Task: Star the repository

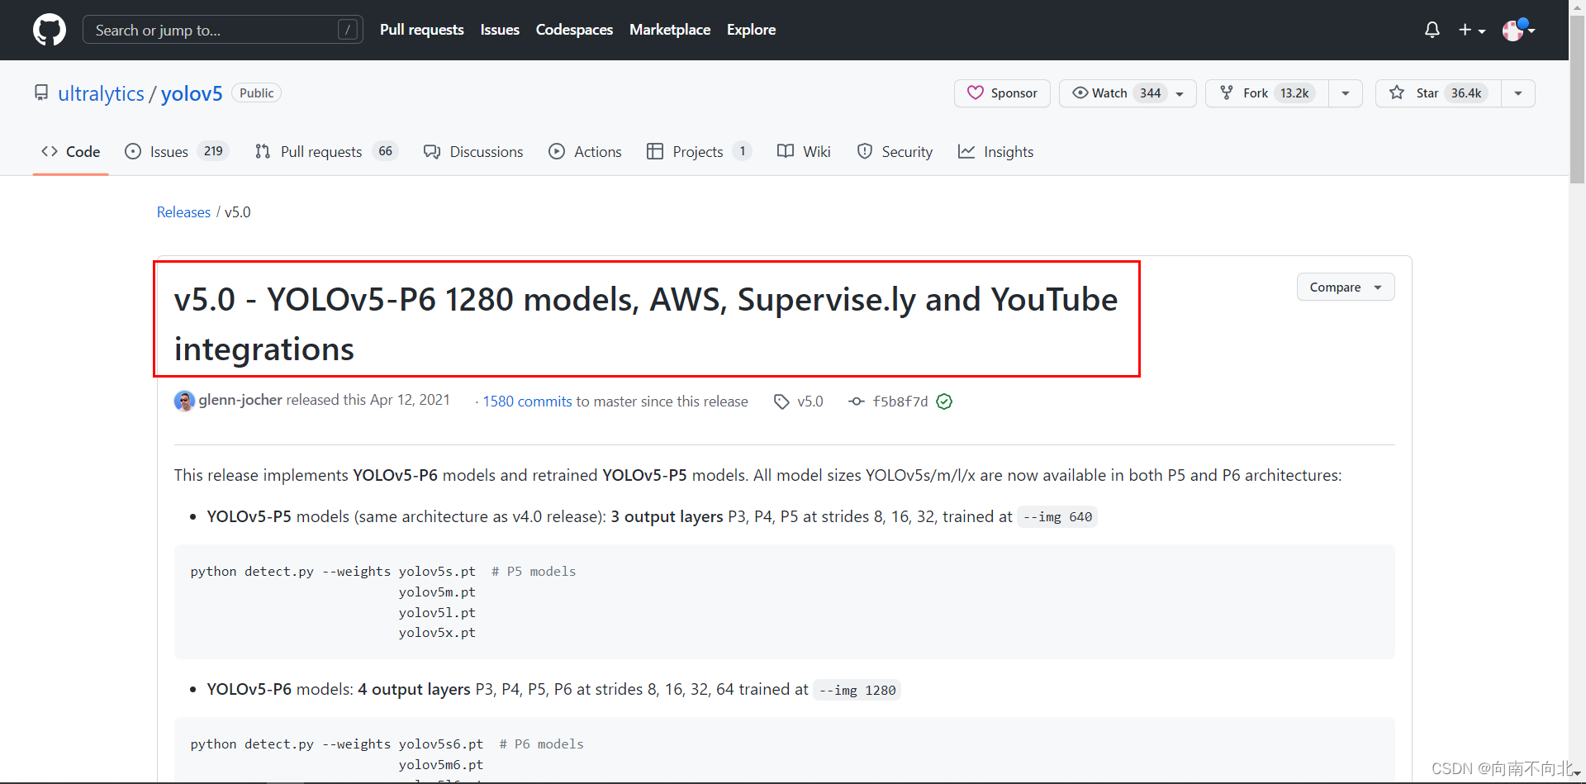Action: coord(1438,93)
